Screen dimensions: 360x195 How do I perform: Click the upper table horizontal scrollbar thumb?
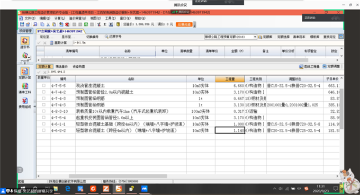175,60
